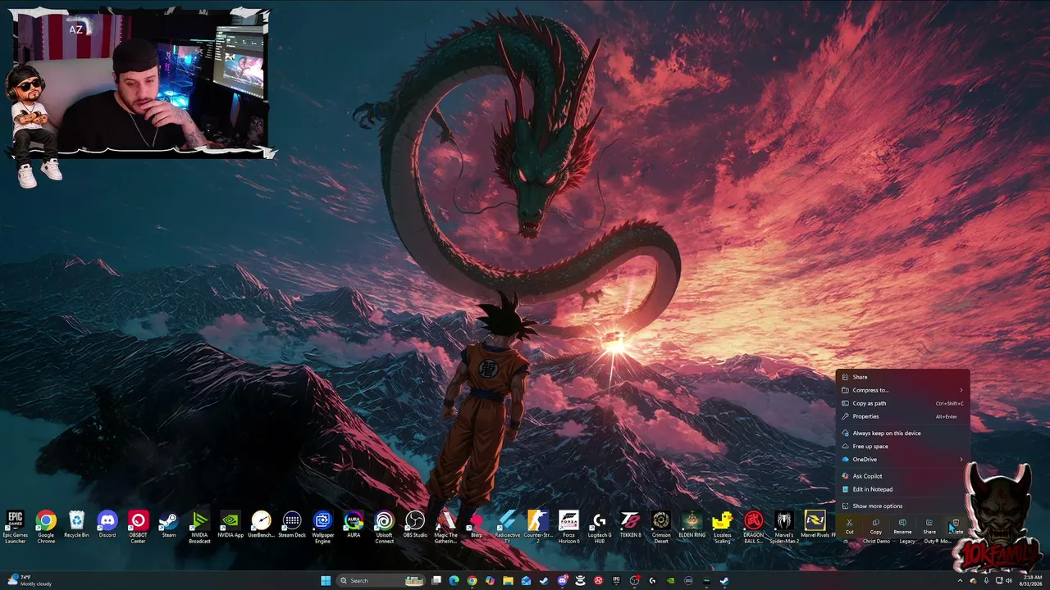Open the Logitech G HUB desktop shortcut
Viewport: 1050px width, 590px height.
point(600,526)
